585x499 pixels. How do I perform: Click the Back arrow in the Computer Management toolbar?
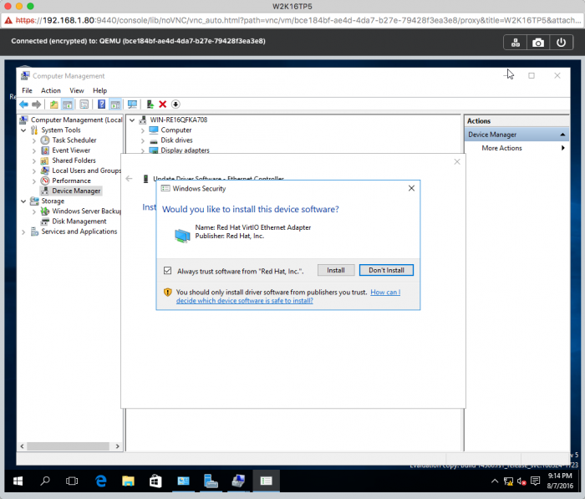coord(24,104)
